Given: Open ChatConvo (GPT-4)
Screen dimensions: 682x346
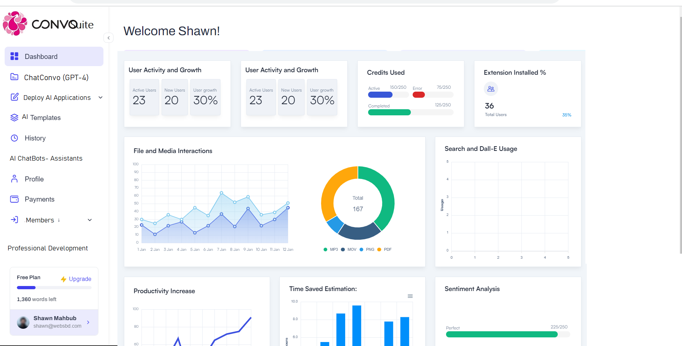Looking at the screenshot, I should point(56,77).
